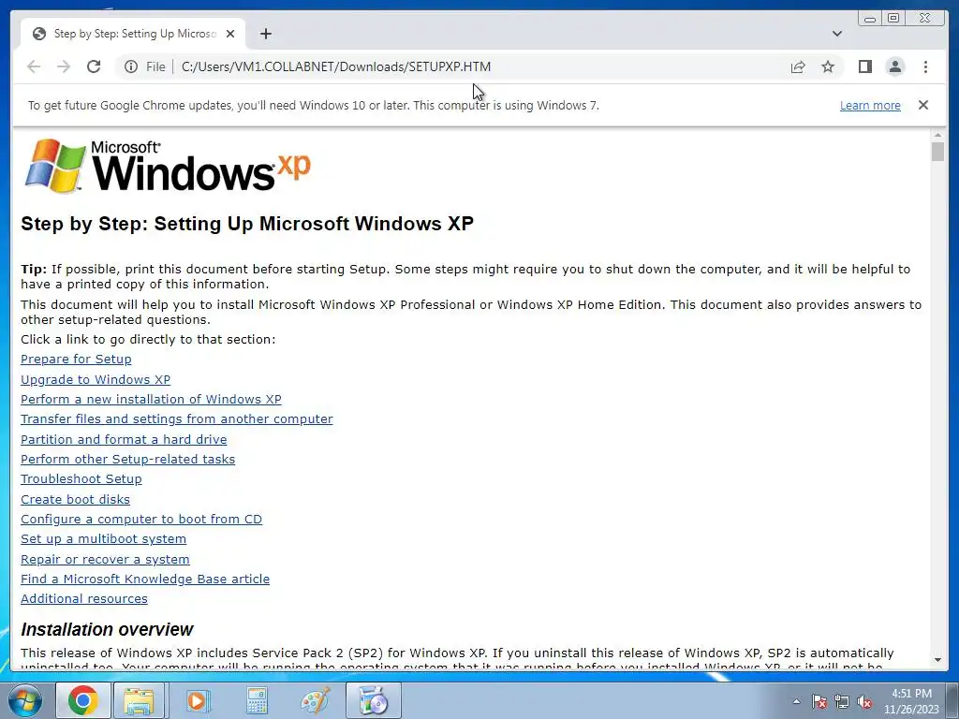Viewport: 959px width, 719px height.
Task: Open Additional resources link
Action: (x=84, y=598)
